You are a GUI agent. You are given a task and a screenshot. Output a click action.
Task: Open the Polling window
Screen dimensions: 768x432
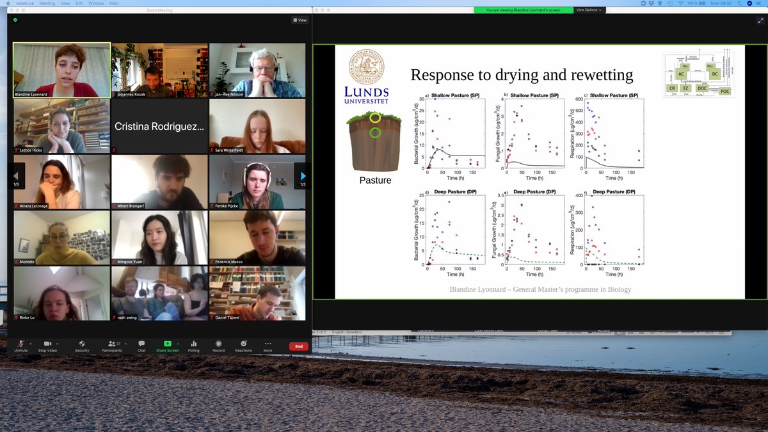193,346
